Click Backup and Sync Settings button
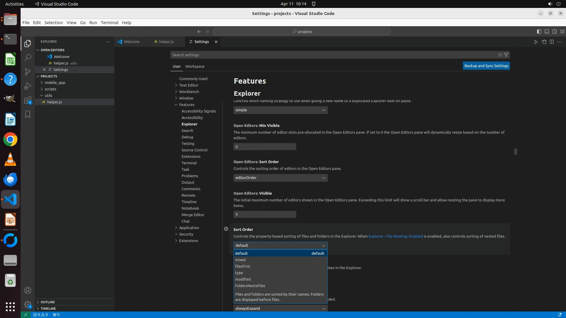Image resolution: width=566 pixels, height=318 pixels. tap(486, 66)
